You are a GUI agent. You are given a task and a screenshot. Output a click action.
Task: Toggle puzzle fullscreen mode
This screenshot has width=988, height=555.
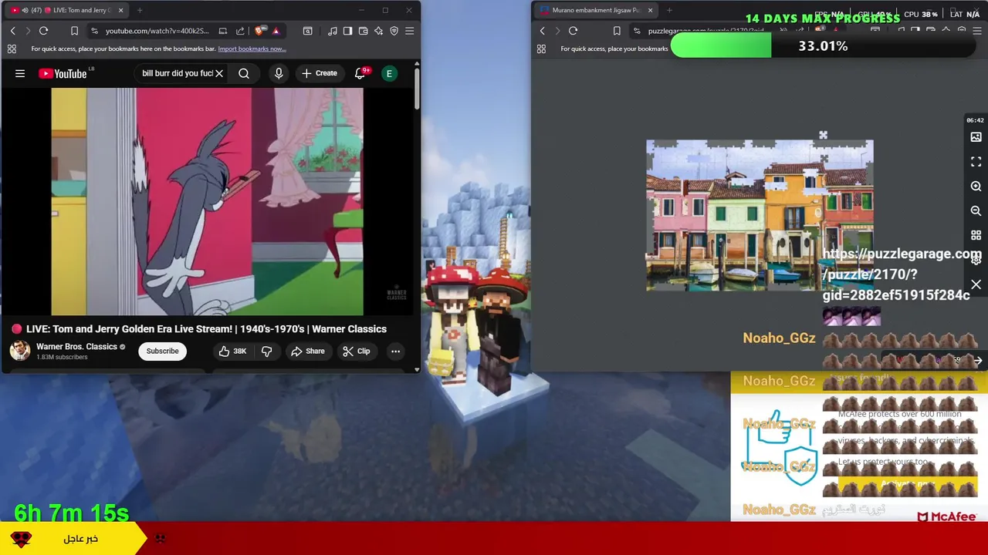pyautogui.click(x=976, y=162)
